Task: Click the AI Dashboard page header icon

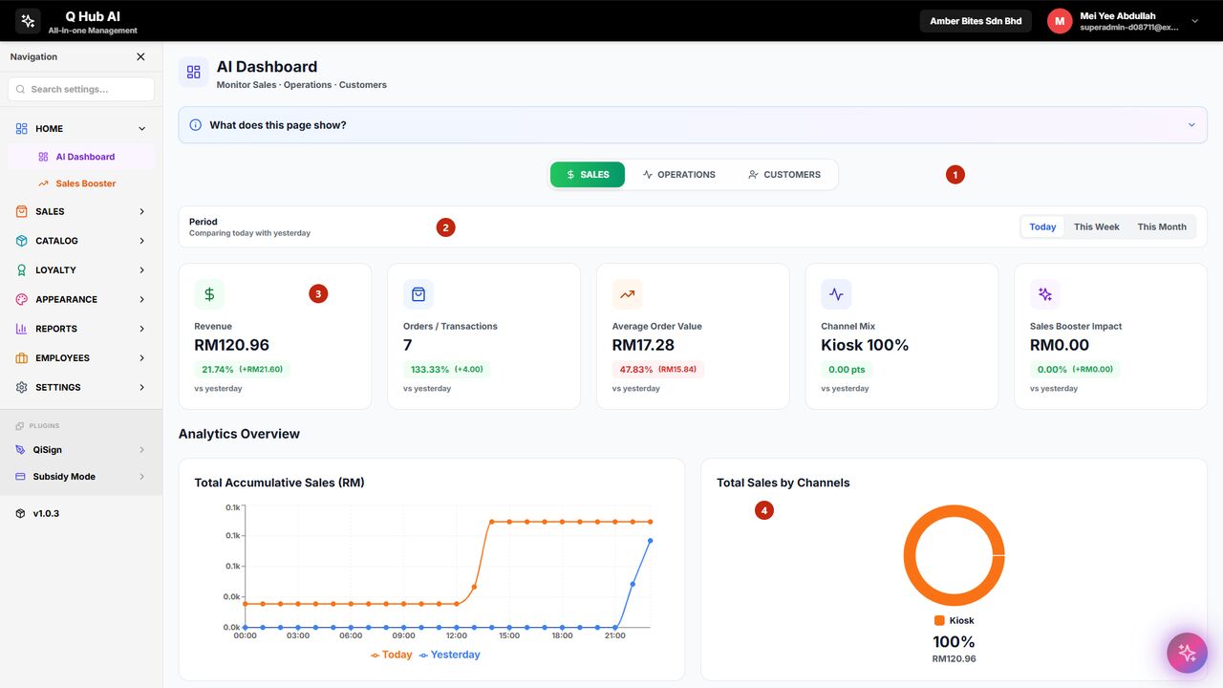Action: click(x=194, y=73)
